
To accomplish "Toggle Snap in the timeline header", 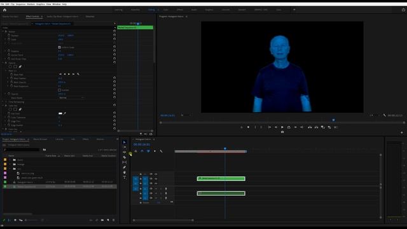I will pos(142,151).
